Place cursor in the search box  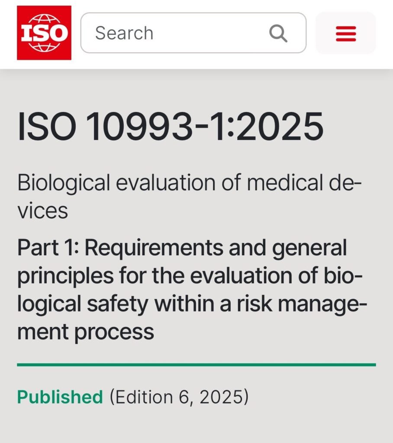coord(173,32)
